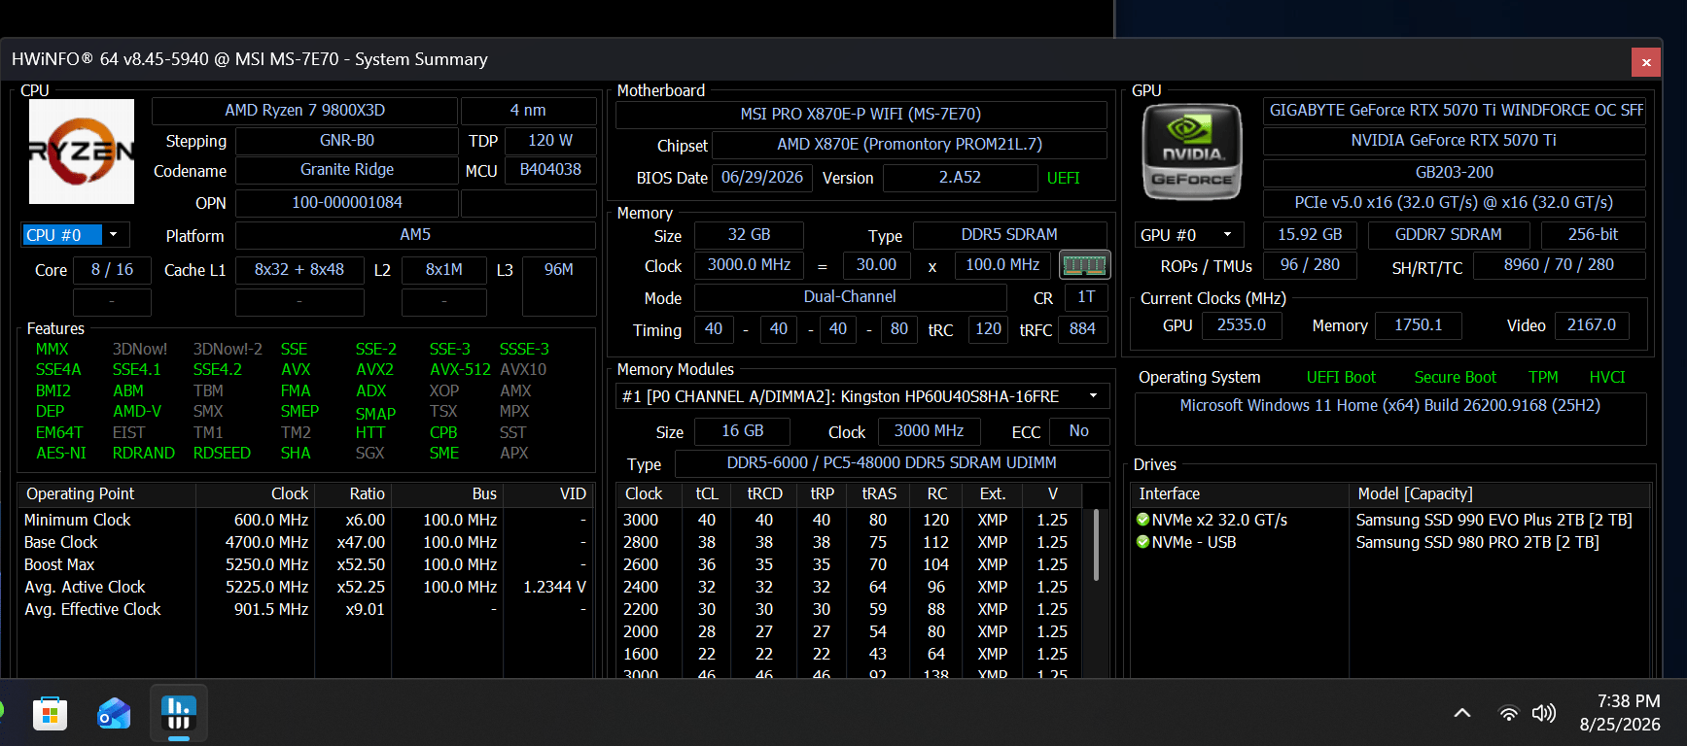The height and width of the screenshot is (746, 1687).
Task: Click the volume speaker tray icon
Action: (1543, 714)
